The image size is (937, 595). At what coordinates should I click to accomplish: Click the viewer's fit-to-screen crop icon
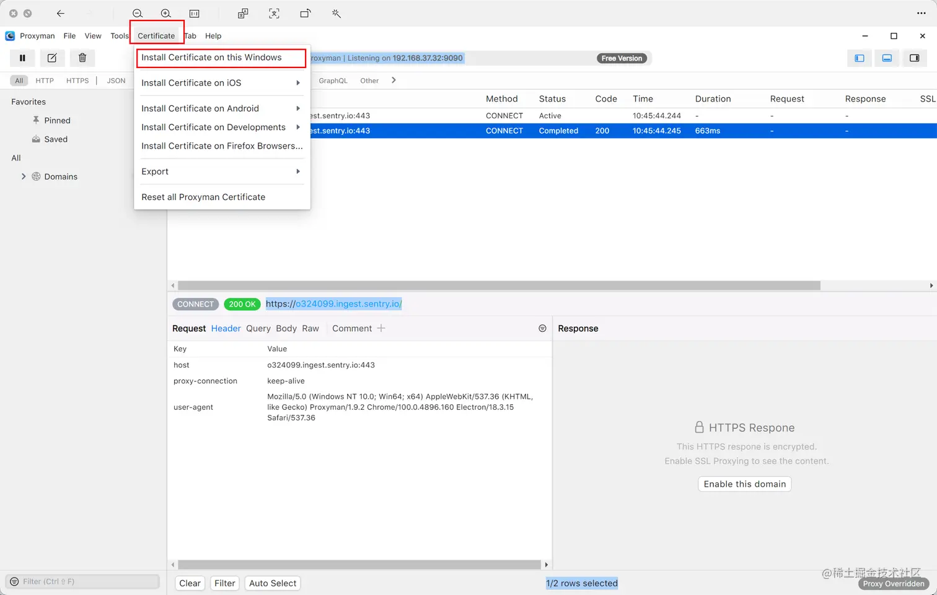[x=274, y=14]
